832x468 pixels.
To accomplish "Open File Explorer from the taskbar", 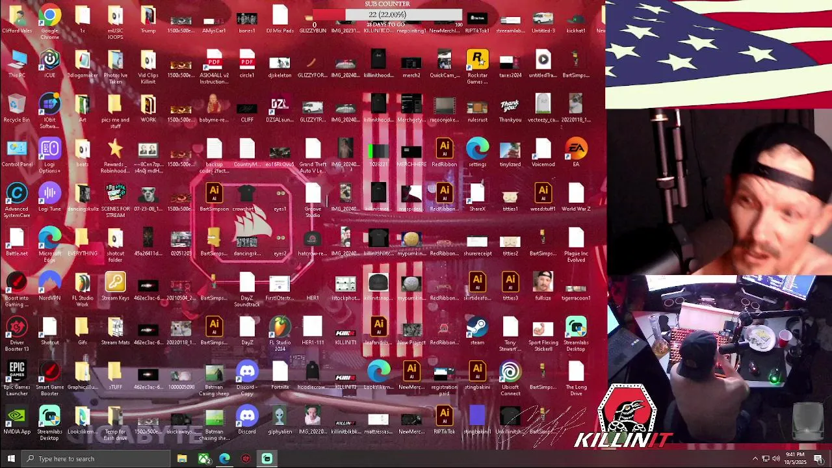I will [x=182, y=459].
